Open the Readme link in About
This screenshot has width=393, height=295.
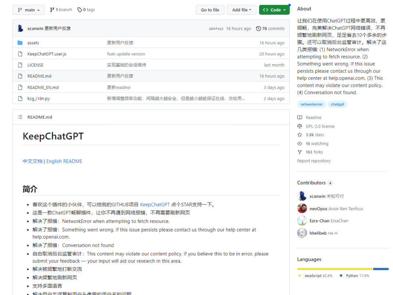pyautogui.click(x=313, y=117)
